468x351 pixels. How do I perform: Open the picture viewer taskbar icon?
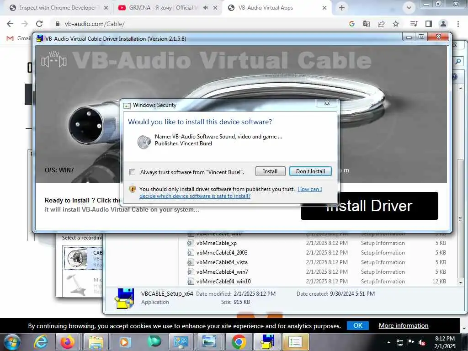pyautogui.click(x=209, y=342)
